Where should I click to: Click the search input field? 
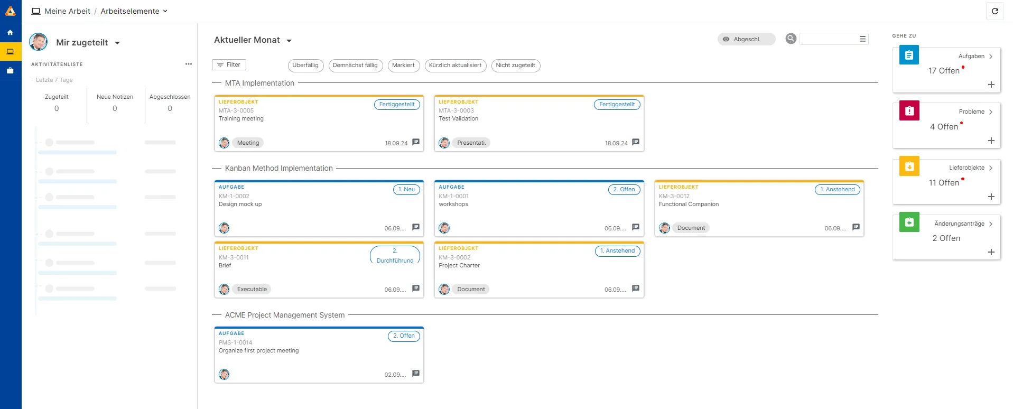[829, 39]
